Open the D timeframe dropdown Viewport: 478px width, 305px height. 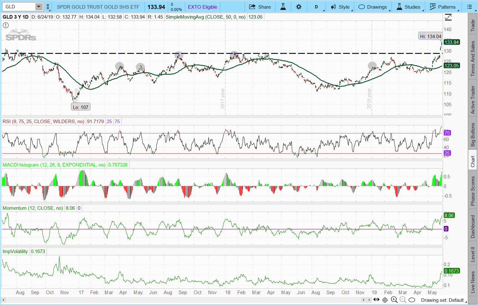click(x=316, y=7)
